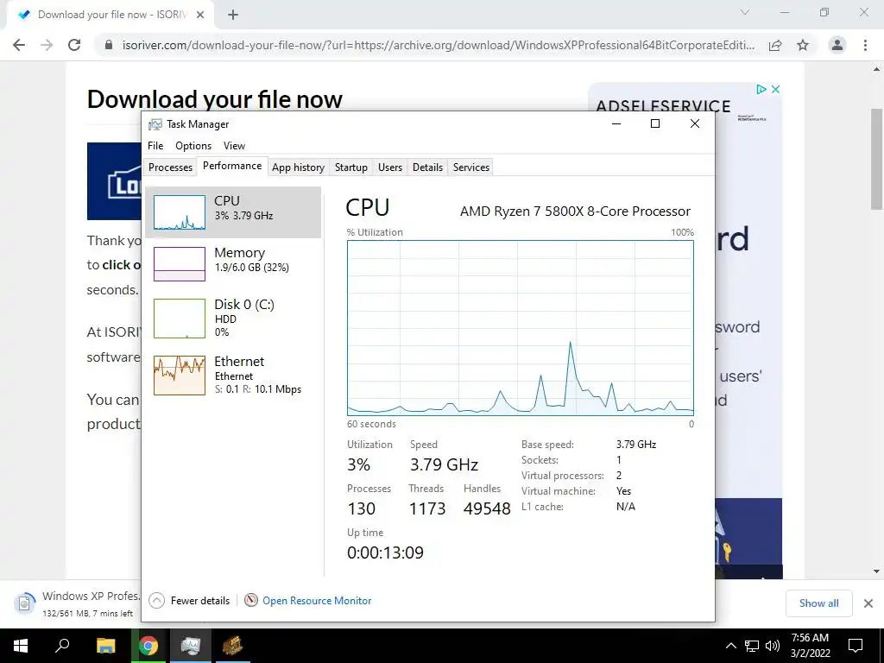Click the Speed value 3.79 GHz
This screenshot has width=884, height=663.
click(445, 464)
